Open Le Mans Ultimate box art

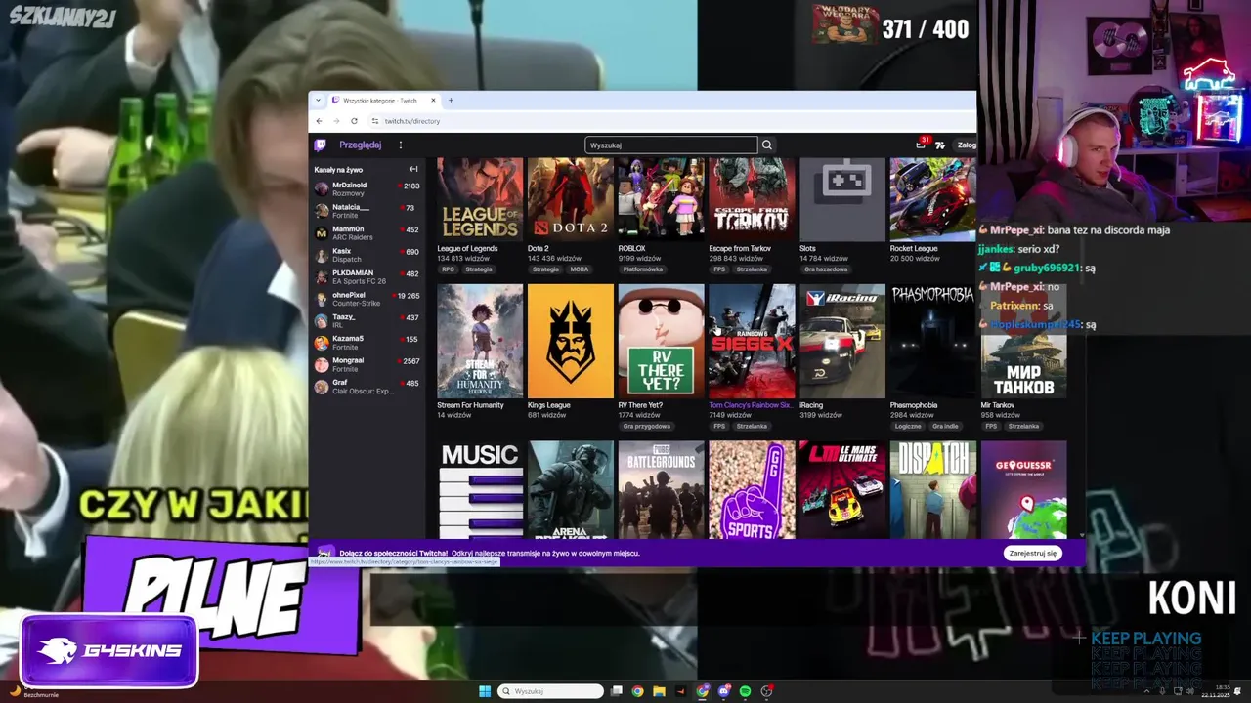tap(842, 489)
